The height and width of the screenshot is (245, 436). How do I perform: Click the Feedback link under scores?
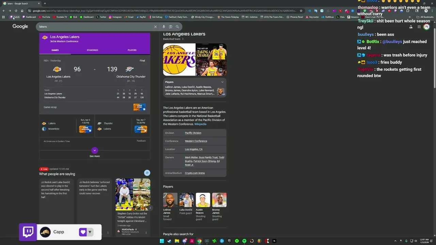[141, 141]
